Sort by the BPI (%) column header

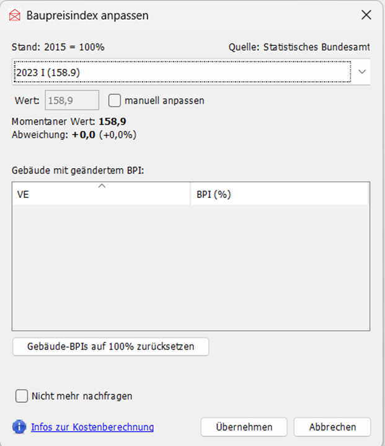pos(279,194)
